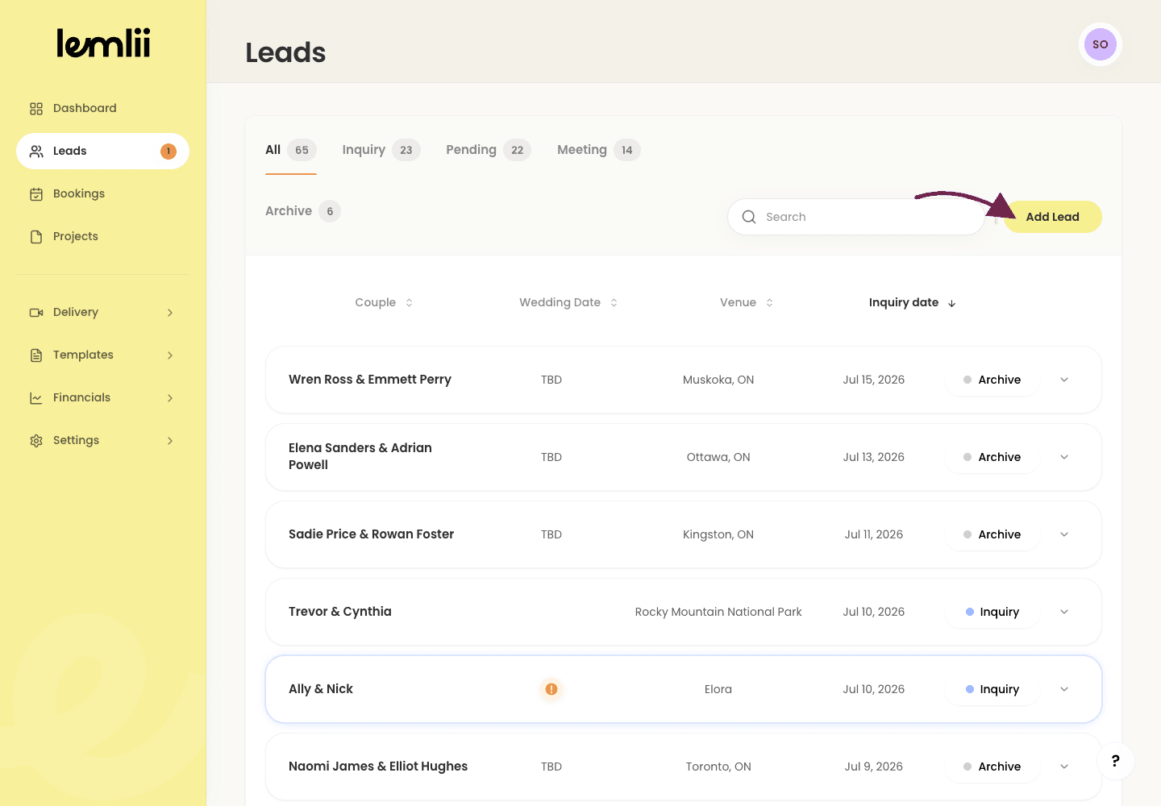Go to Dashboard in the sidebar
Image resolution: width=1161 pixels, height=806 pixels.
click(102, 108)
